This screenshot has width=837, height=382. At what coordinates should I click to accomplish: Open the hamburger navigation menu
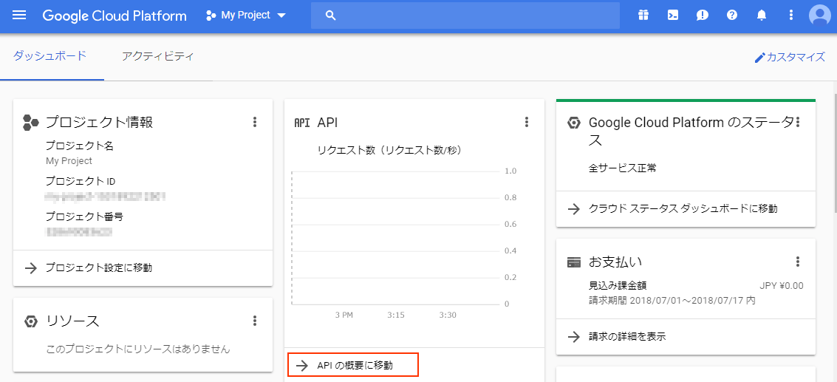point(19,16)
